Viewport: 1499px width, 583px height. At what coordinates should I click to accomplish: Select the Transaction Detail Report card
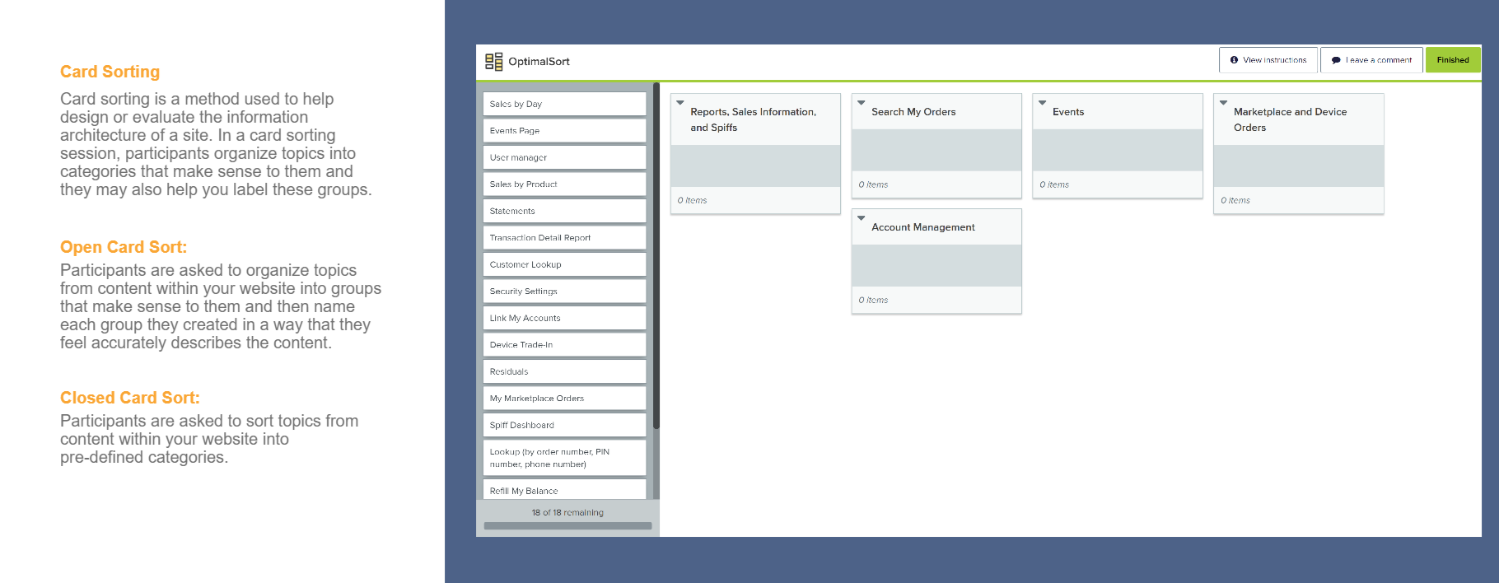click(564, 237)
